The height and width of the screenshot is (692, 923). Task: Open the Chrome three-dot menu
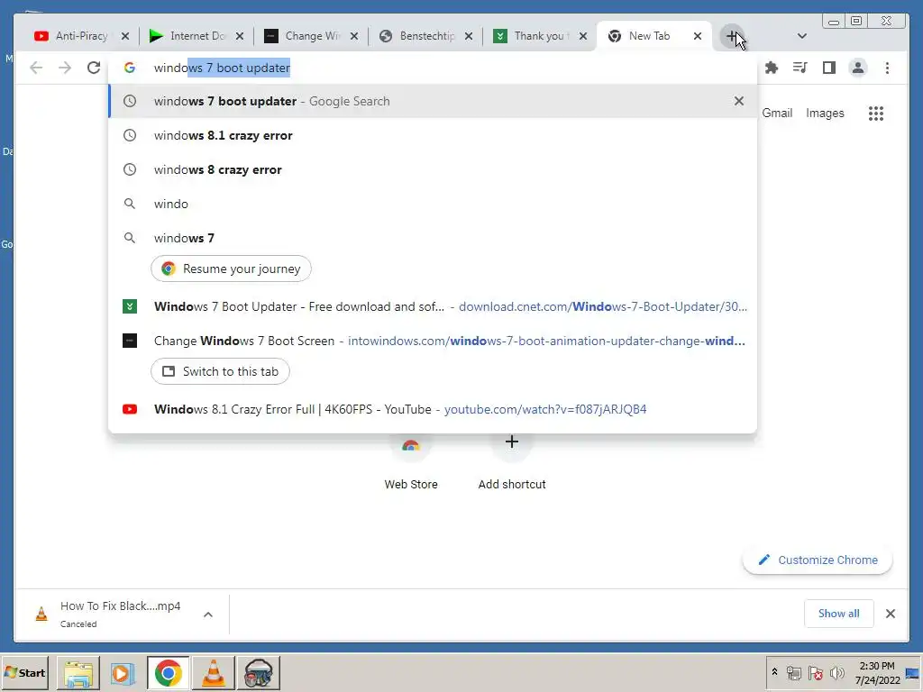tap(887, 68)
